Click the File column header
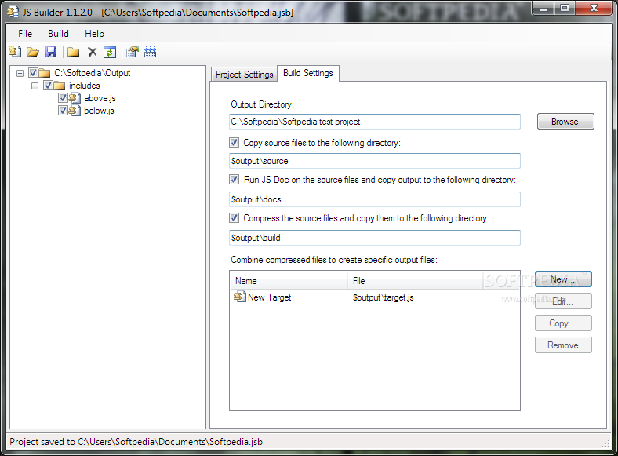 point(415,281)
